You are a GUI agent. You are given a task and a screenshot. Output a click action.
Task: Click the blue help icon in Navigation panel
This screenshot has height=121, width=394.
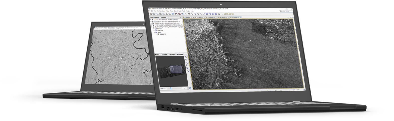point(190,88)
